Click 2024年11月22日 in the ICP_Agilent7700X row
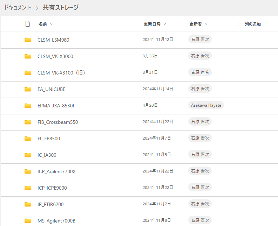Screen dimensions: 278x226 158,171
